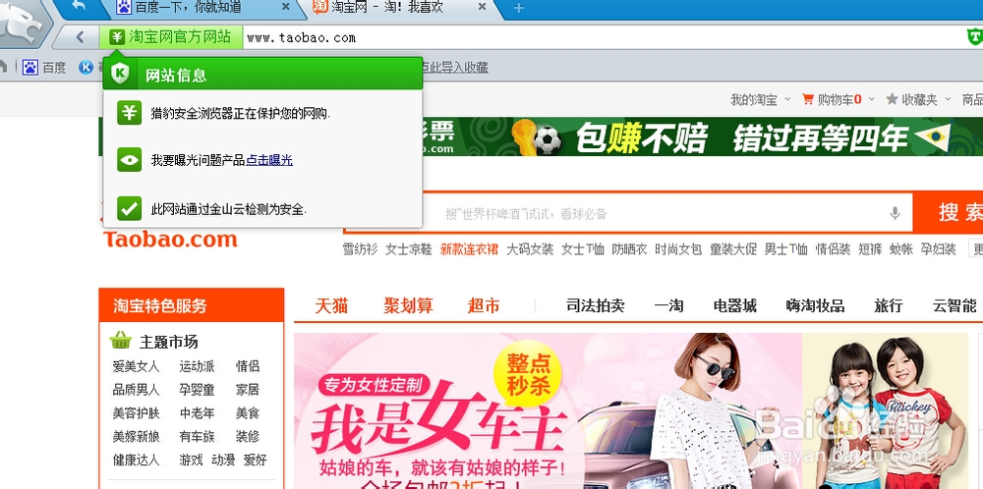The width and height of the screenshot is (983, 489).
Task: Click the shopping cart icon
Action: pyautogui.click(x=808, y=99)
